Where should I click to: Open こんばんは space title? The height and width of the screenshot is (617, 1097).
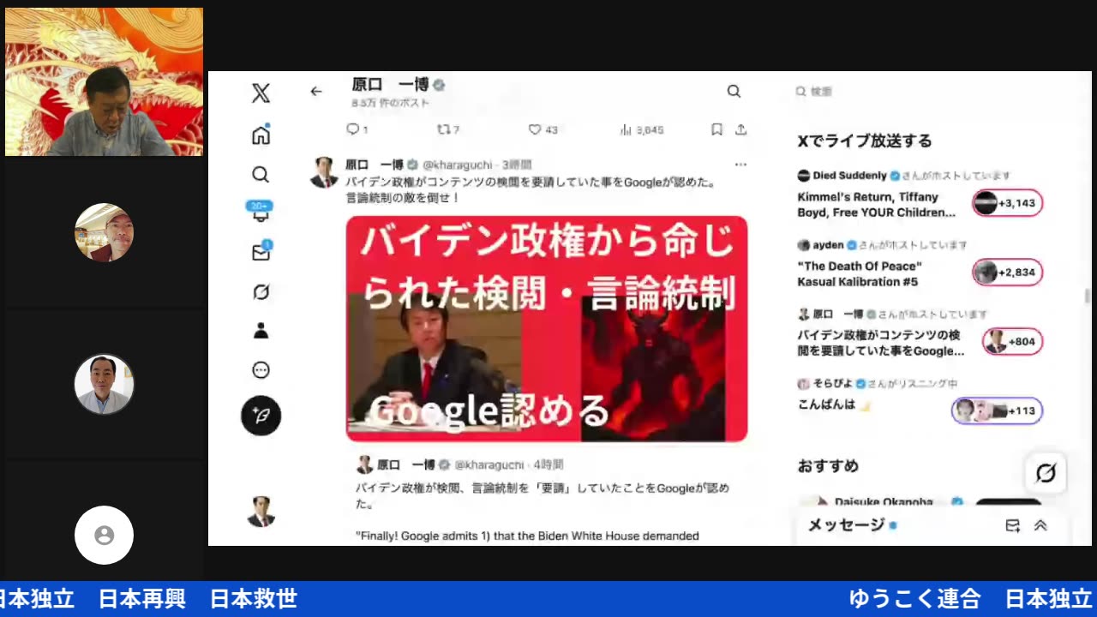click(x=834, y=405)
